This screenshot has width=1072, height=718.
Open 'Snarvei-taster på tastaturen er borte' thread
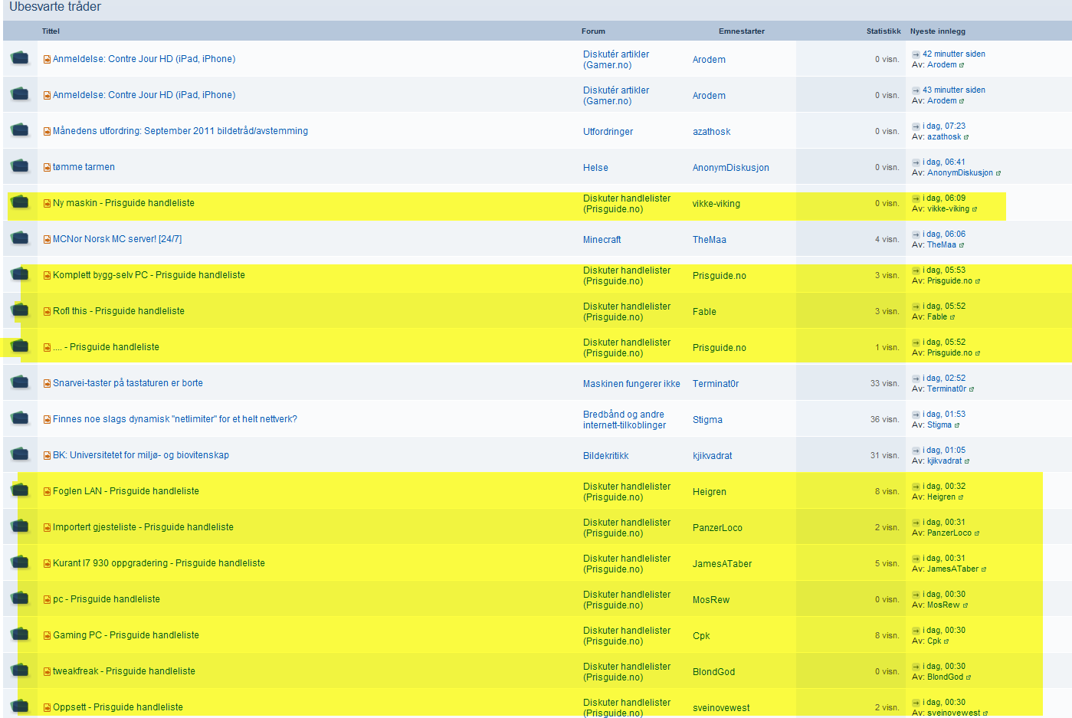point(128,383)
